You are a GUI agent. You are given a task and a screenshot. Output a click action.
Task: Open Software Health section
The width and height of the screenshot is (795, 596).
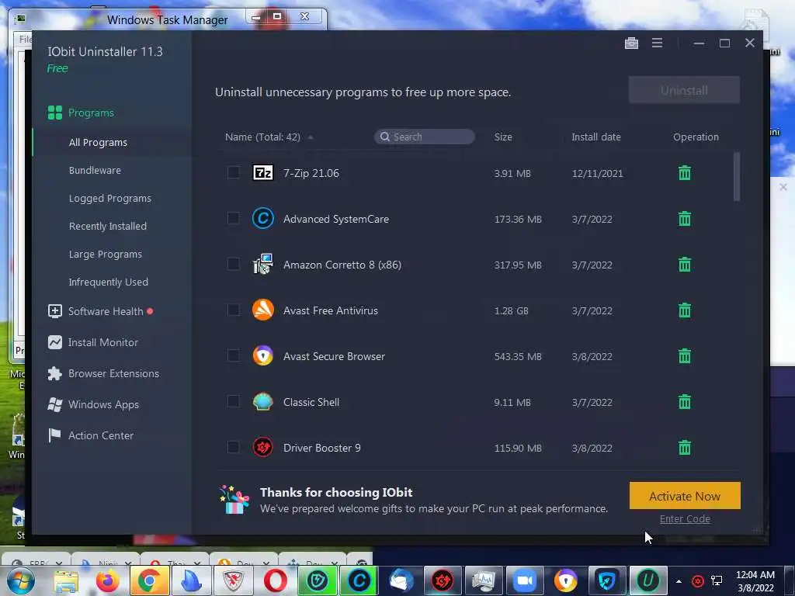coord(100,311)
